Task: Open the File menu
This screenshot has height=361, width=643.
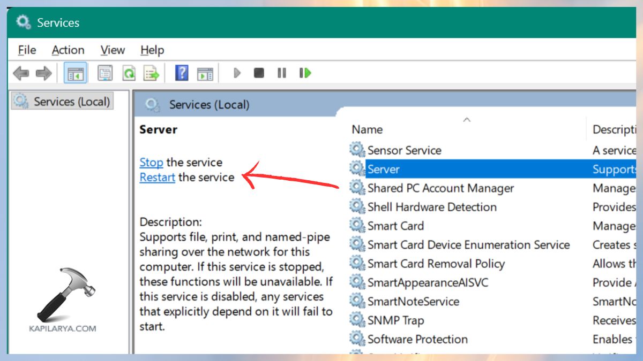Action: coord(26,50)
